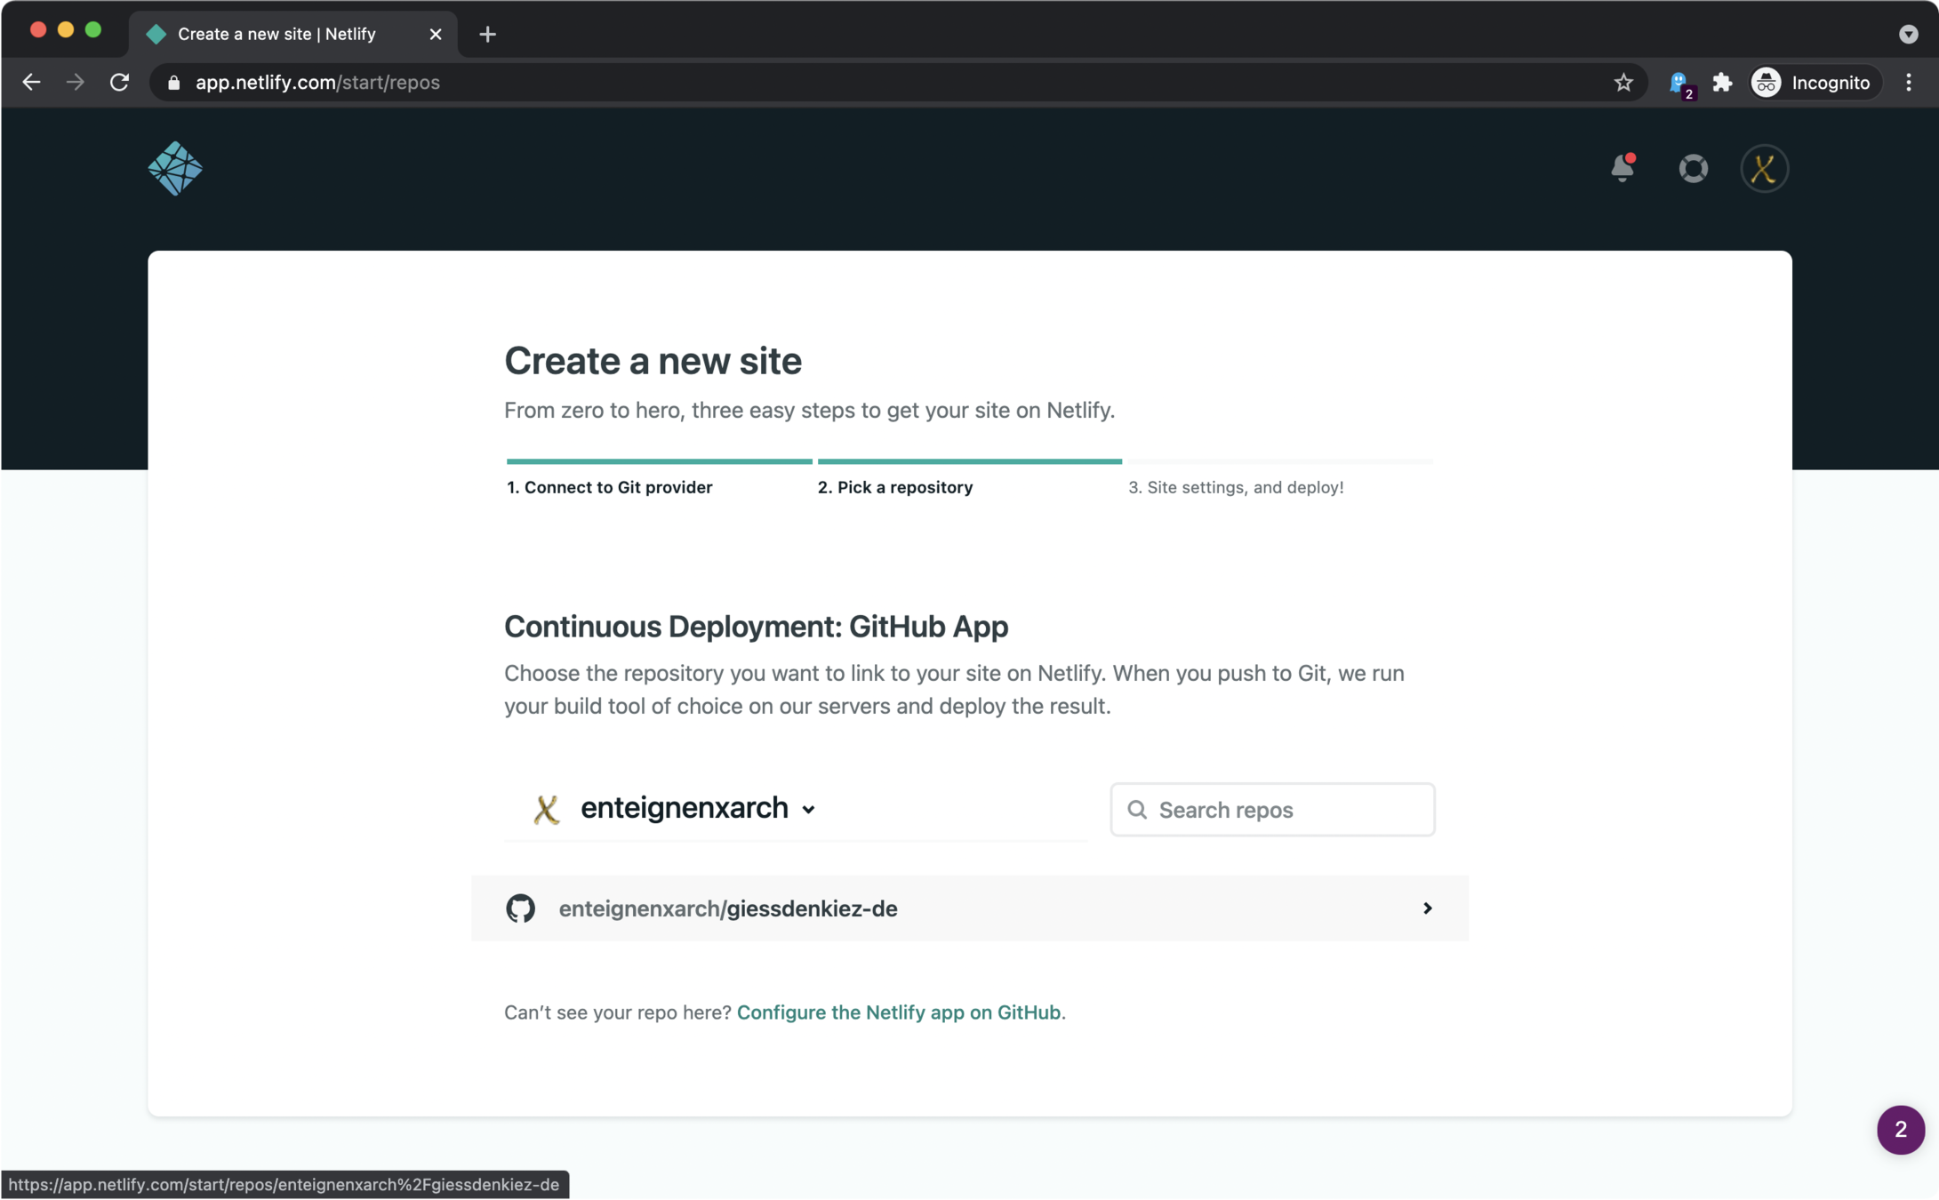1939x1200 pixels.
Task: Click the extension icon with the 2 badge
Action: 1679,83
